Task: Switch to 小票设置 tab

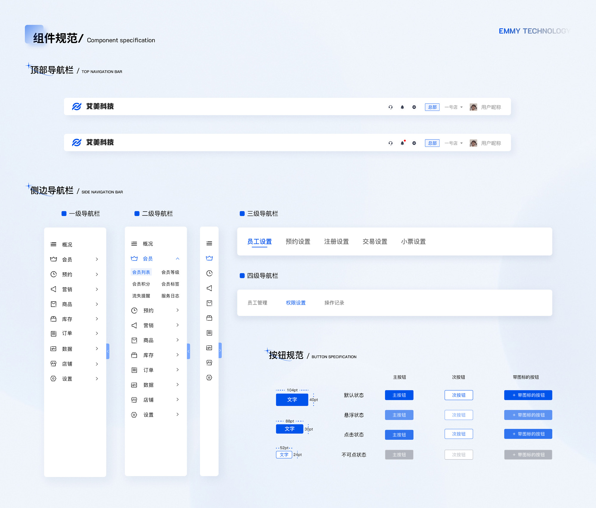Action: point(413,242)
